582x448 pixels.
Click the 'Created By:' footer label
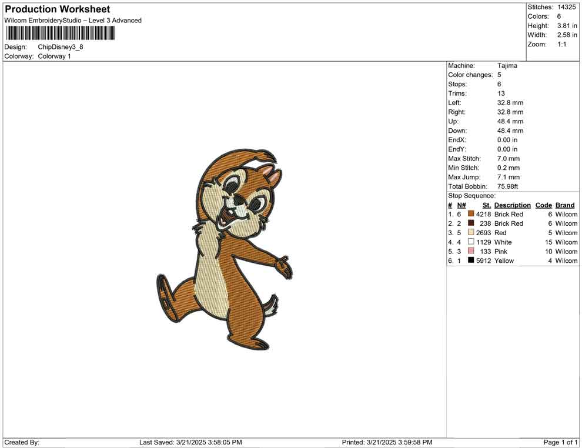[x=22, y=442]
